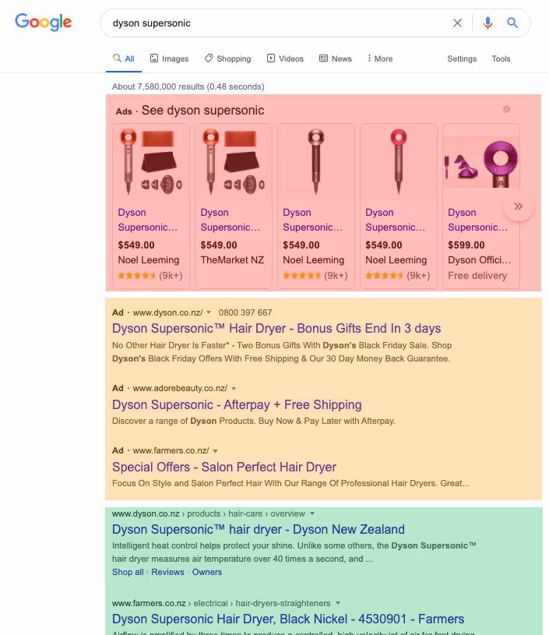Click the ad info icon in the Ads carousel
The image size is (549, 635).
coord(507,110)
